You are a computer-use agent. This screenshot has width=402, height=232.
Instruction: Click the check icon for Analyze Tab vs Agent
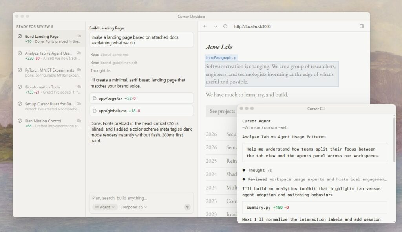click(20, 53)
